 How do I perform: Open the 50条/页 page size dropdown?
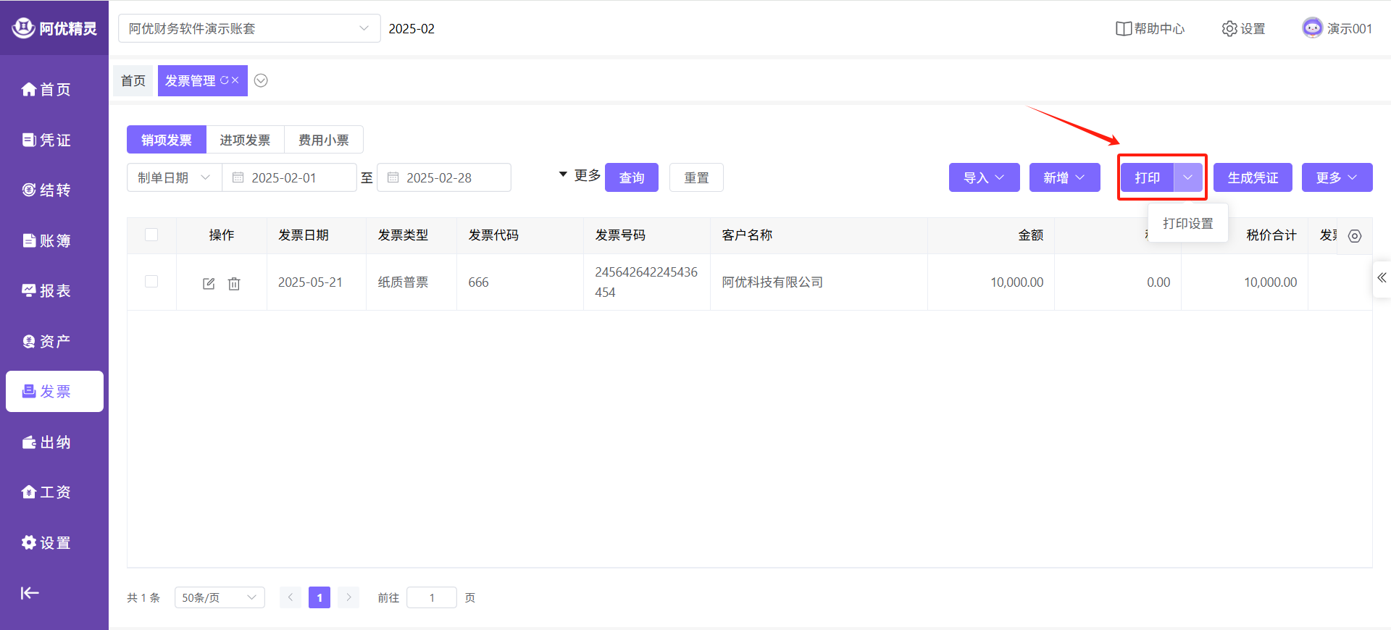tap(219, 597)
